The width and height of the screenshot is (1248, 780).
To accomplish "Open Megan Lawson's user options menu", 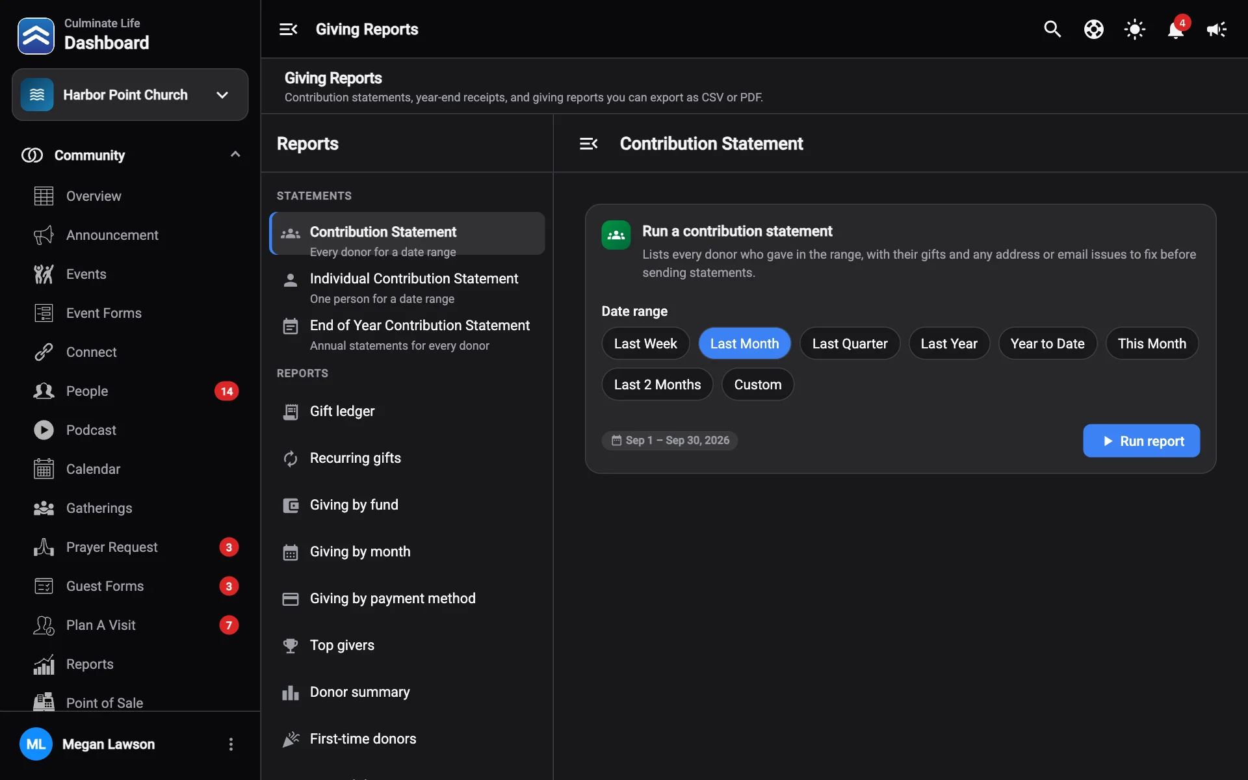I will (x=231, y=744).
